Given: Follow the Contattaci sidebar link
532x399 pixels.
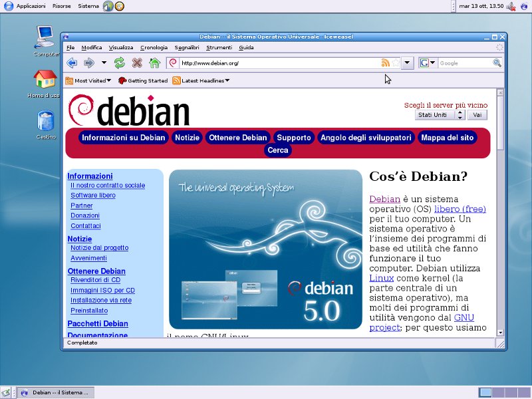Looking at the screenshot, I should click(x=86, y=225).
